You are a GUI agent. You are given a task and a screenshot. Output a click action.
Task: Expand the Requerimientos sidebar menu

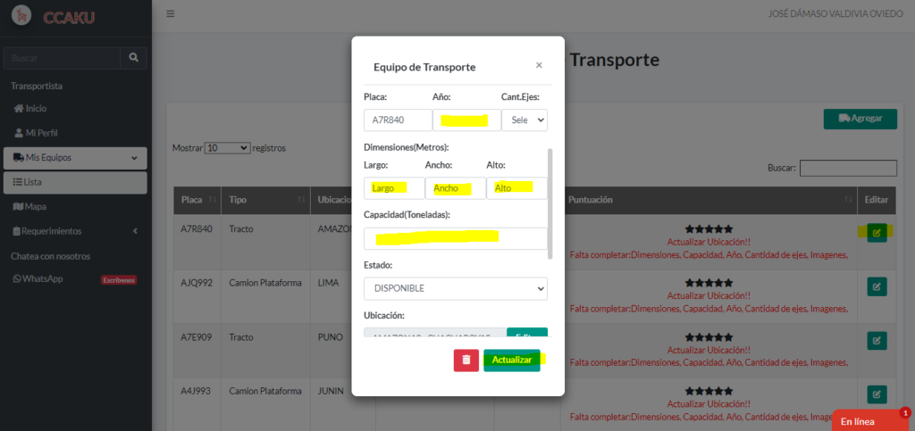[x=74, y=231]
